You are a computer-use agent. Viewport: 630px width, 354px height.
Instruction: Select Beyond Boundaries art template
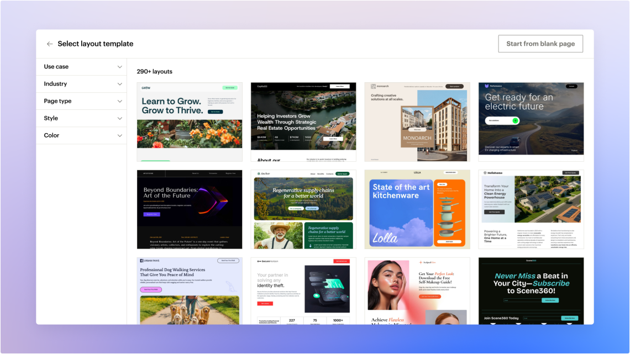190,209
